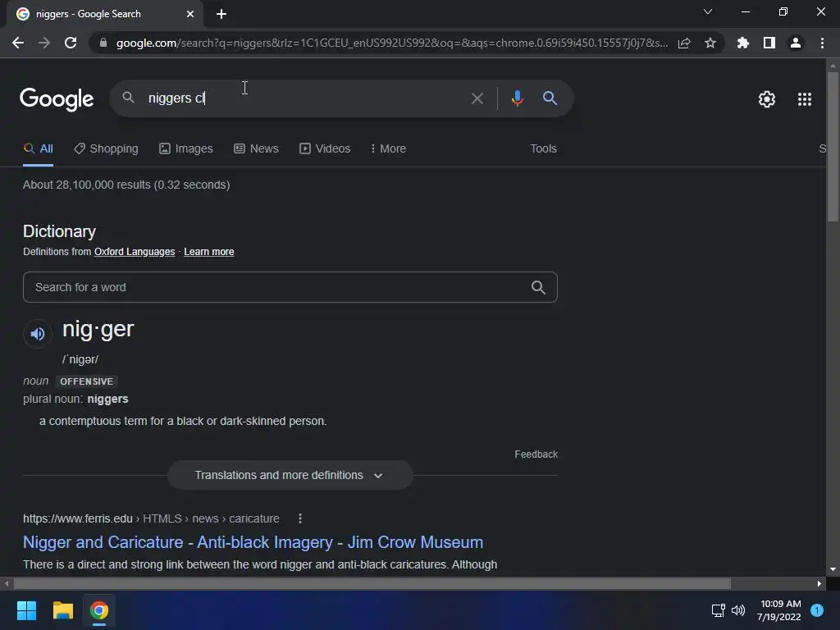The image size is (840, 630).
Task: Click the OFFENSIVE usage label
Action: coord(87,381)
